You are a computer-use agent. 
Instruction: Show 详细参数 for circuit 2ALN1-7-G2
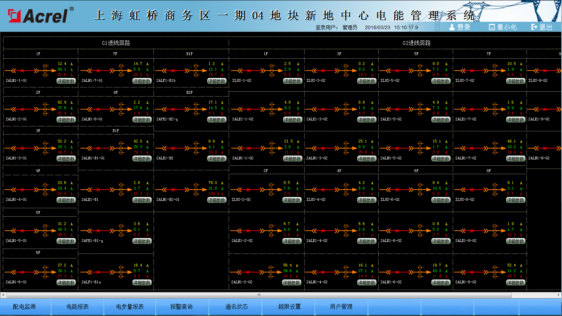coord(515,159)
